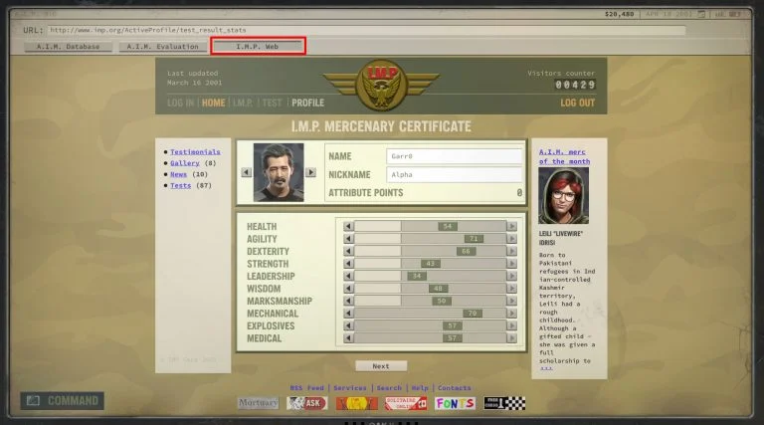764x425 pixels.
Task: Increase Health with its right arrow
Action: [x=511, y=226]
